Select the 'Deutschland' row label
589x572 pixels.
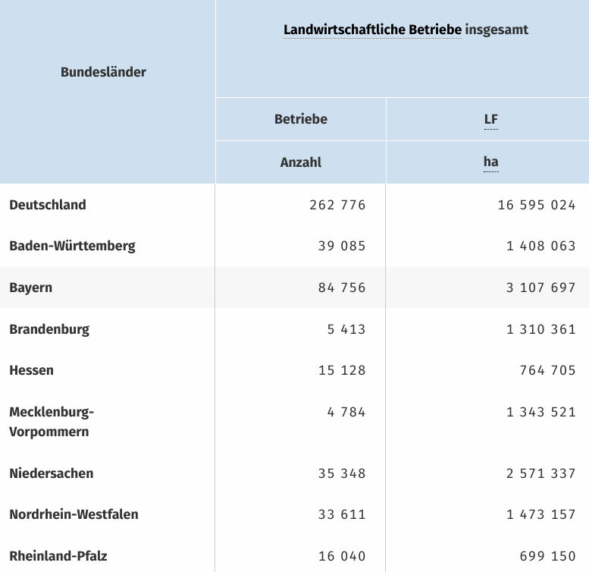click(x=48, y=205)
